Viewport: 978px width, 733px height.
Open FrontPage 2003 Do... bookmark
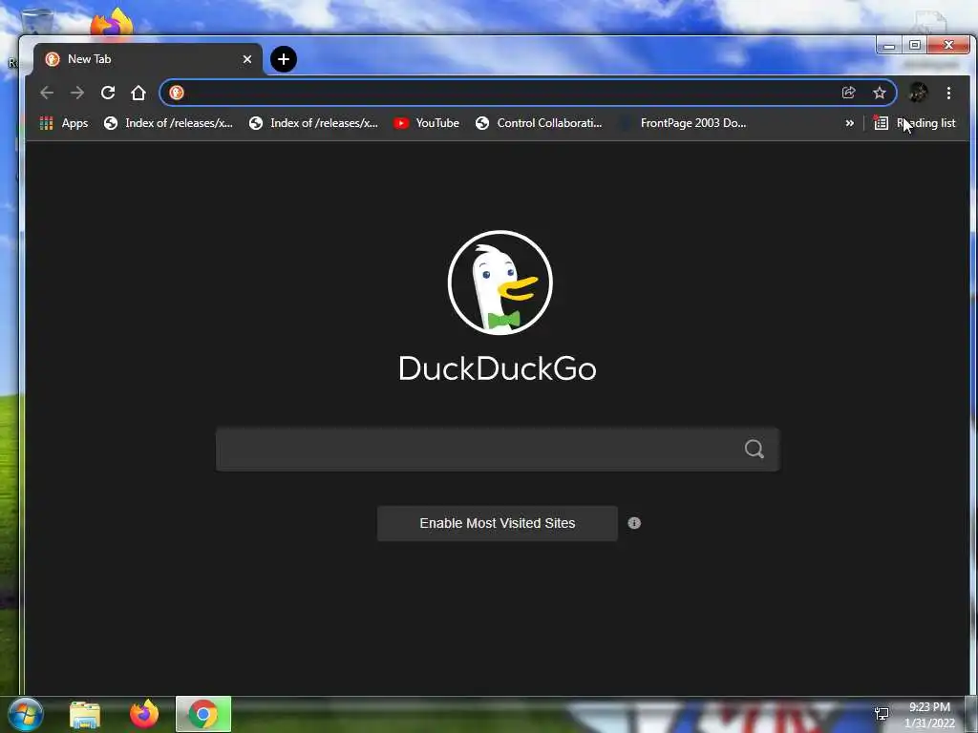pyautogui.click(x=684, y=123)
